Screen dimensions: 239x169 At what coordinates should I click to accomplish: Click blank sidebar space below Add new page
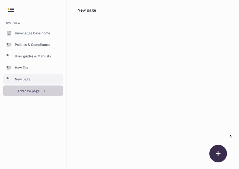coord(33,131)
